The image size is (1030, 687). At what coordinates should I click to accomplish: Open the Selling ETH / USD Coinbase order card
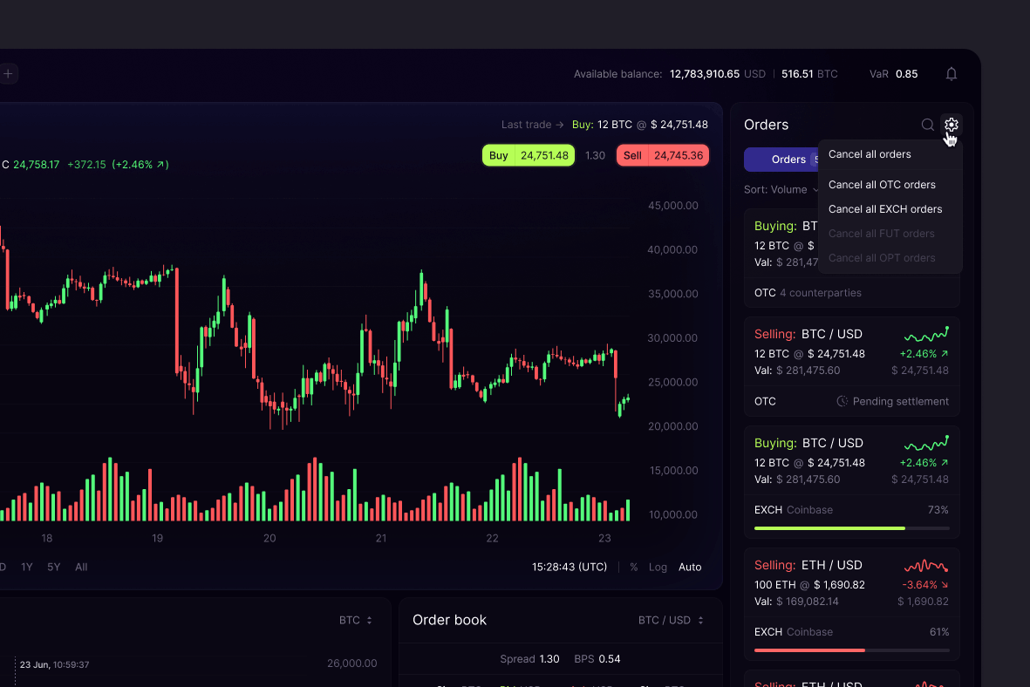click(852, 604)
